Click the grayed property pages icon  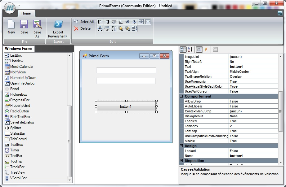coord(215,50)
